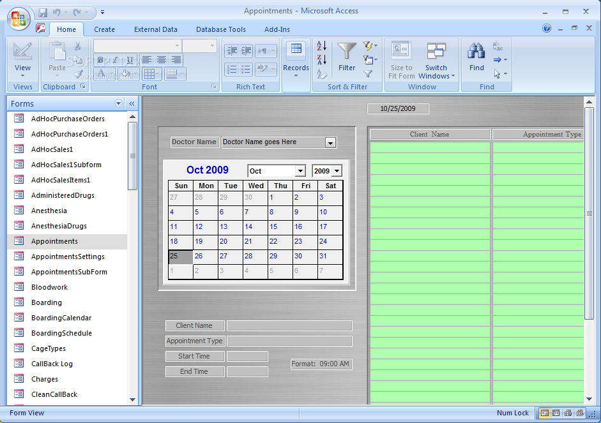Switch to the Create ribbon tab
Image resolution: width=601 pixels, height=423 pixels.
pos(104,29)
